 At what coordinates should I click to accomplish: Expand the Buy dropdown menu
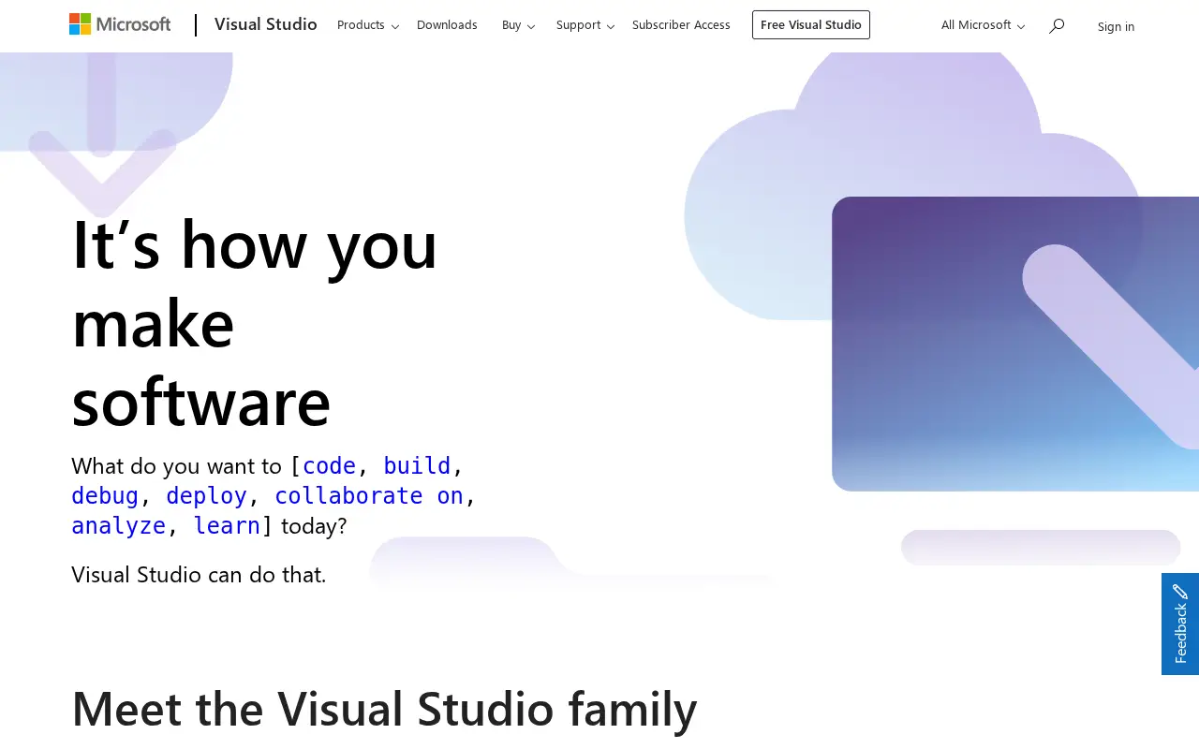point(518,25)
